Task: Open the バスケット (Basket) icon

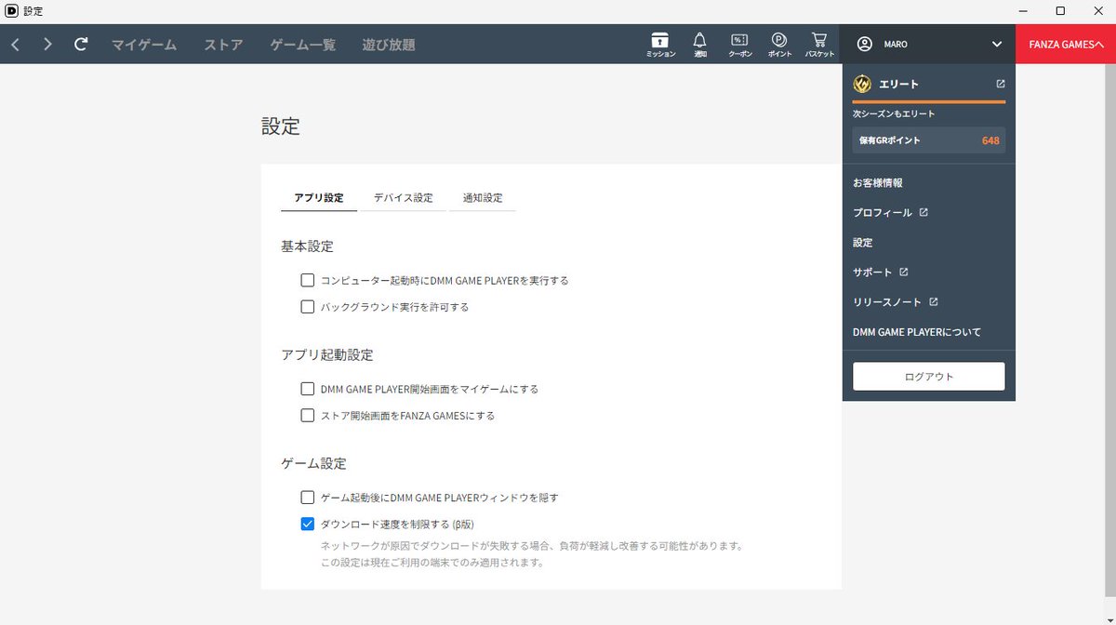Action: pos(818,44)
